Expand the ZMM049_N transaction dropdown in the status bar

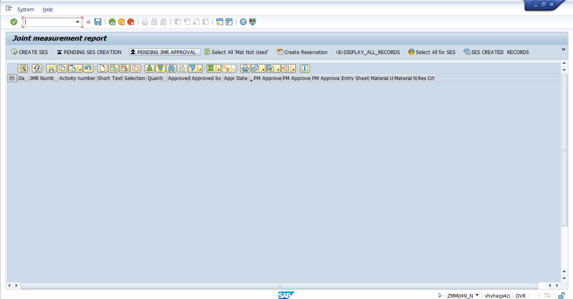[477, 295]
